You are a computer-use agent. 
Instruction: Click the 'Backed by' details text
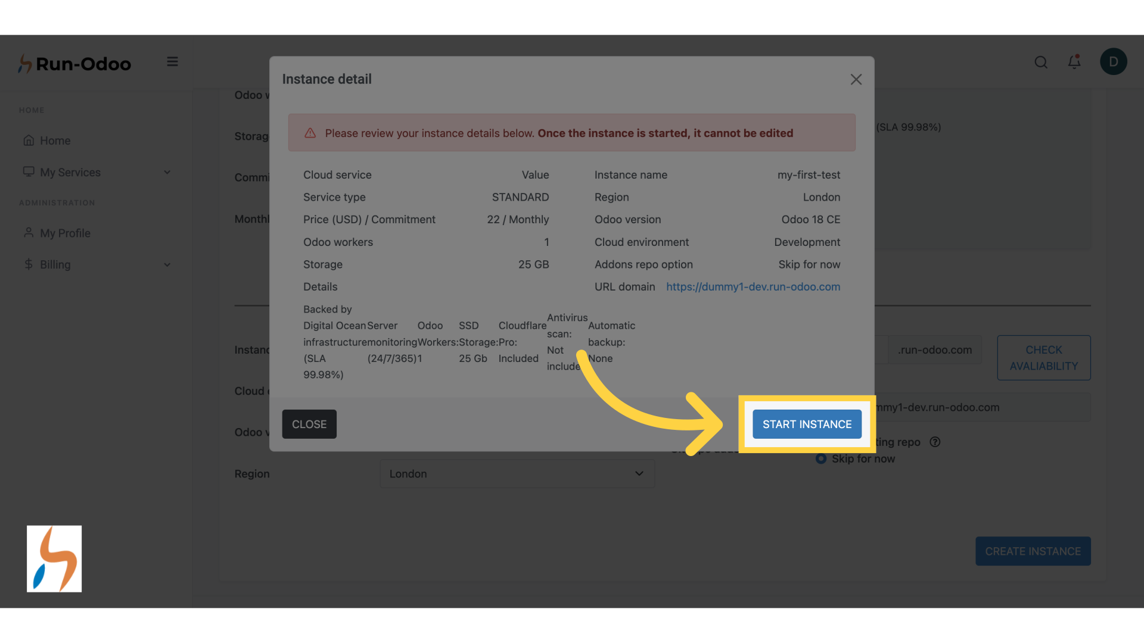click(x=327, y=309)
